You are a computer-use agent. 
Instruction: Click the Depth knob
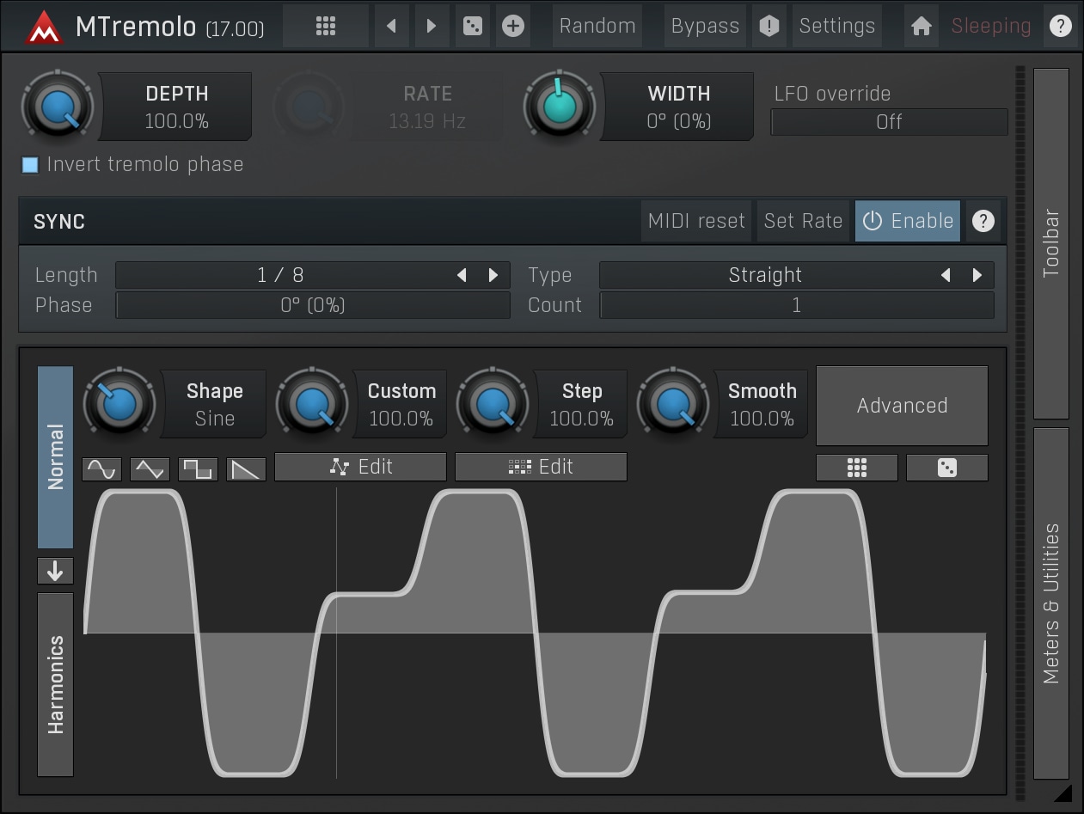(x=57, y=107)
